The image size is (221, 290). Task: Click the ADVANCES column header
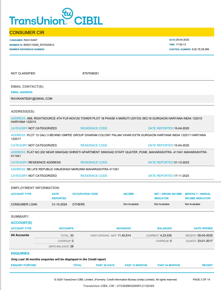(x=123, y=228)
